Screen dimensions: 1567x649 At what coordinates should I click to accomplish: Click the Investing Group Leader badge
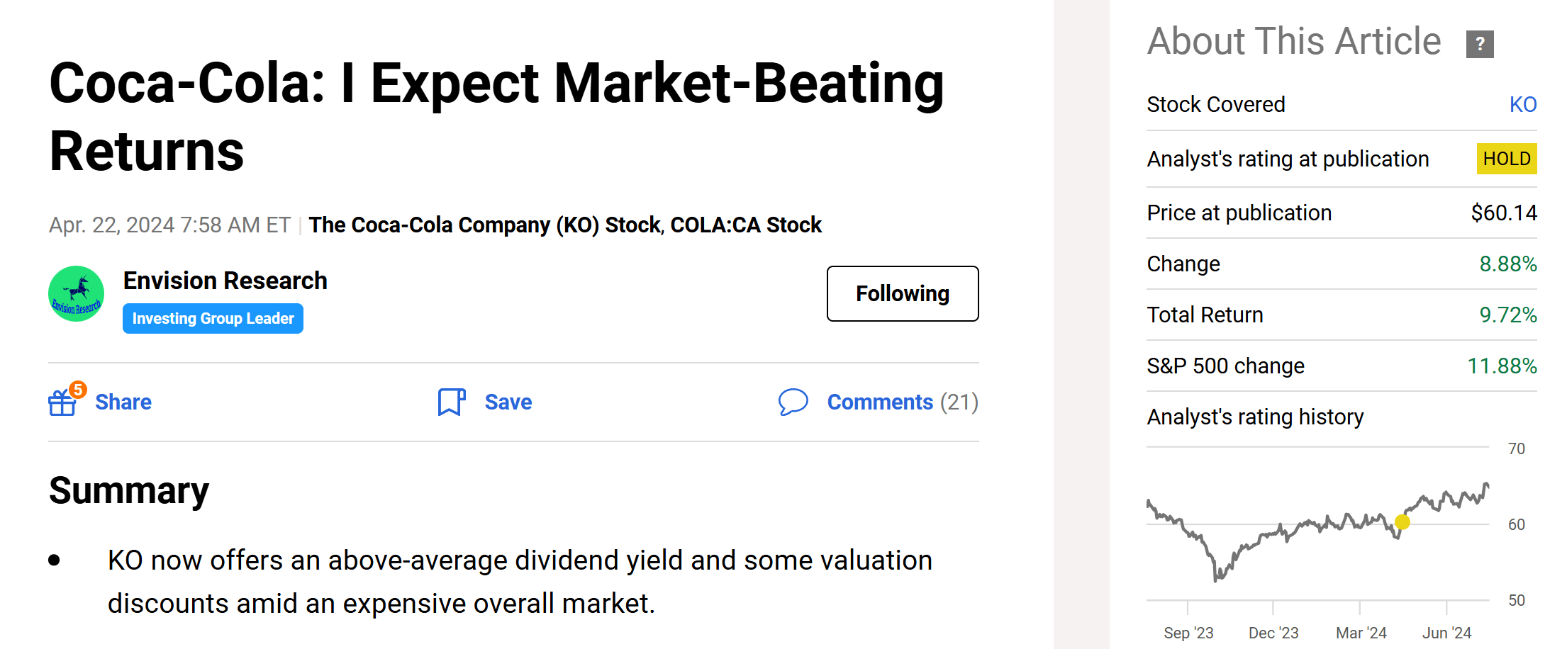coord(213,319)
